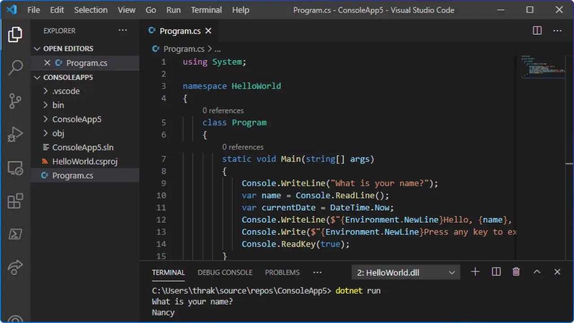Viewport: 574px width, 323px height.
Task: Open the Remote Explorer view
Action: point(16,167)
